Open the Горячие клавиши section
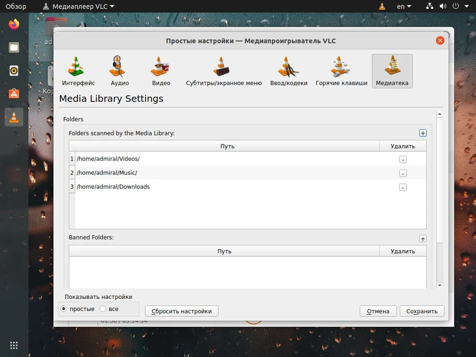The height and width of the screenshot is (357, 476). (341, 70)
